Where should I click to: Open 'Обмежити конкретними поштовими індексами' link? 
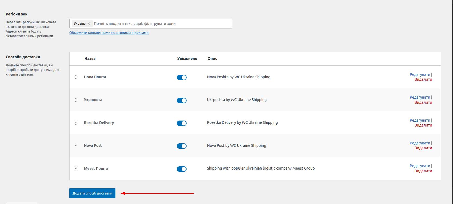109,33
